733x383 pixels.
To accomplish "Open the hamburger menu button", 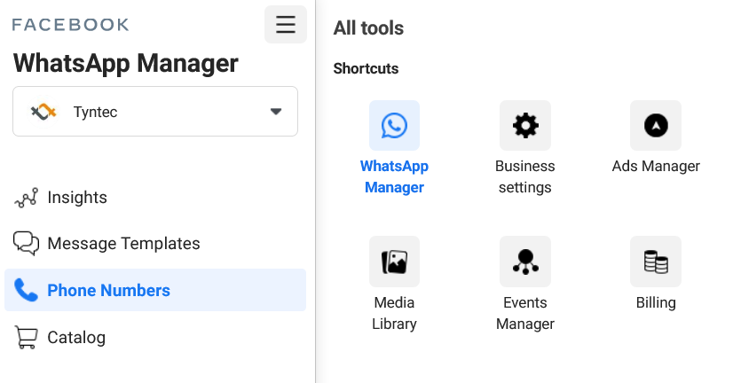I will click(286, 24).
